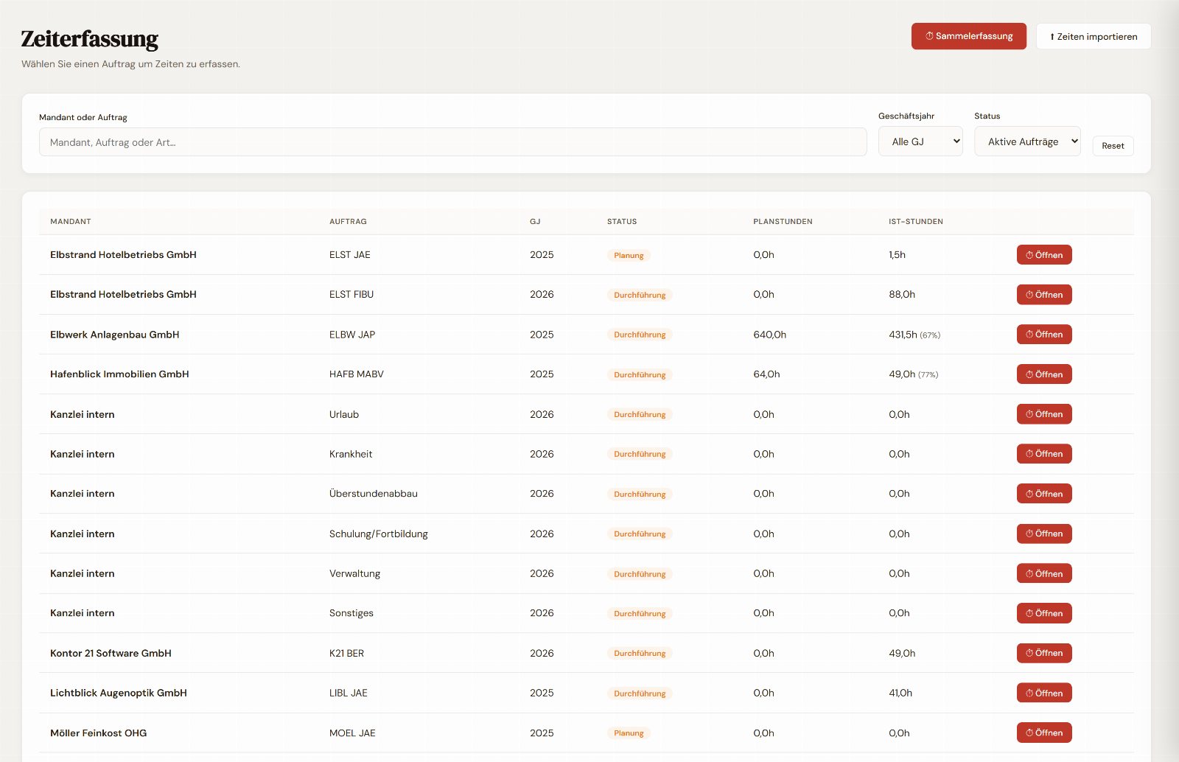
Task: Open the Urlaub time entry
Action: (x=1044, y=414)
